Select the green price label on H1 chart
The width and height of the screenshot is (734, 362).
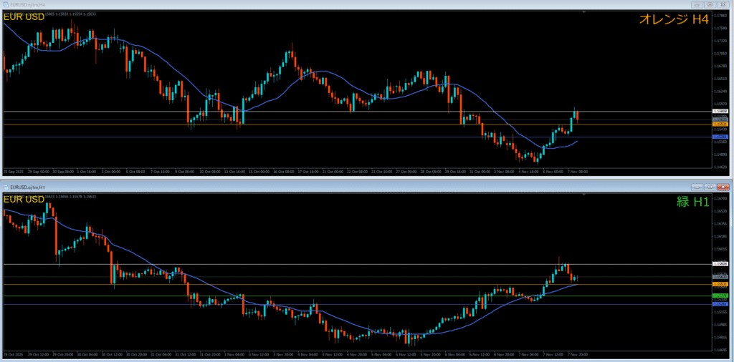click(x=720, y=295)
